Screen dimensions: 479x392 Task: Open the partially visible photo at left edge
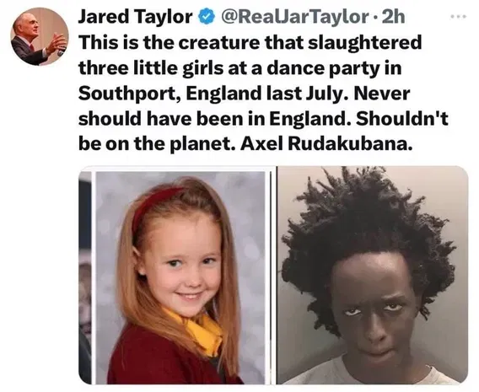tap(85, 277)
